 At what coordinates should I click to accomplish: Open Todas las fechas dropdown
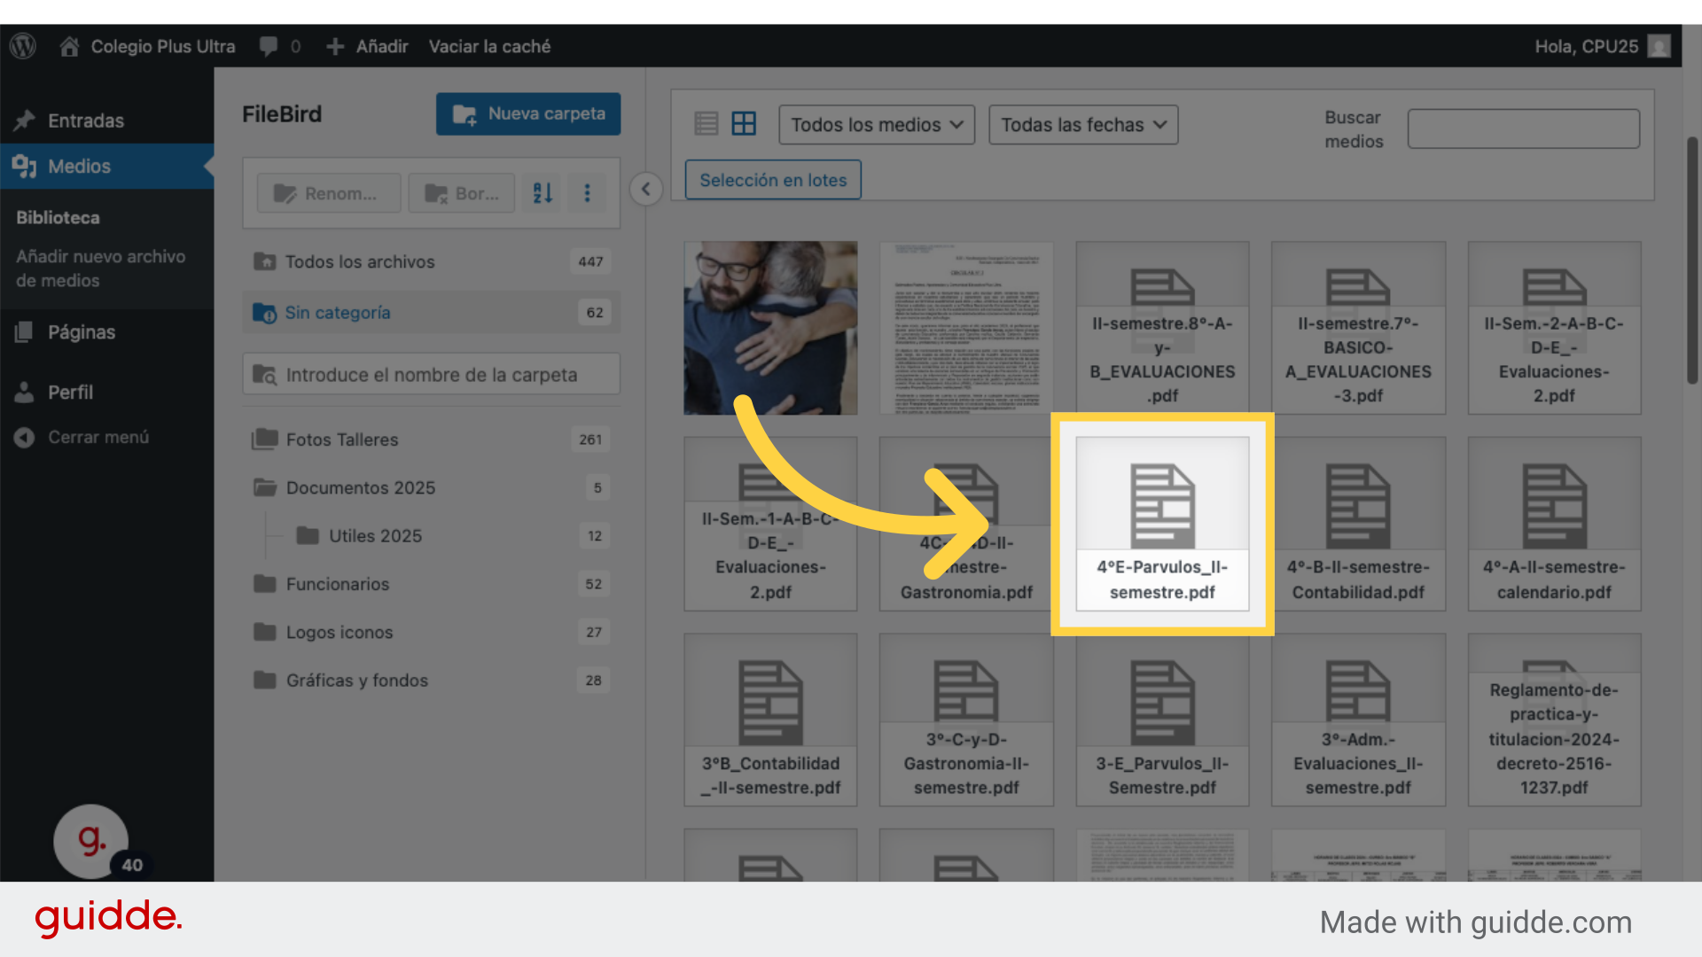pos(1082,125)
